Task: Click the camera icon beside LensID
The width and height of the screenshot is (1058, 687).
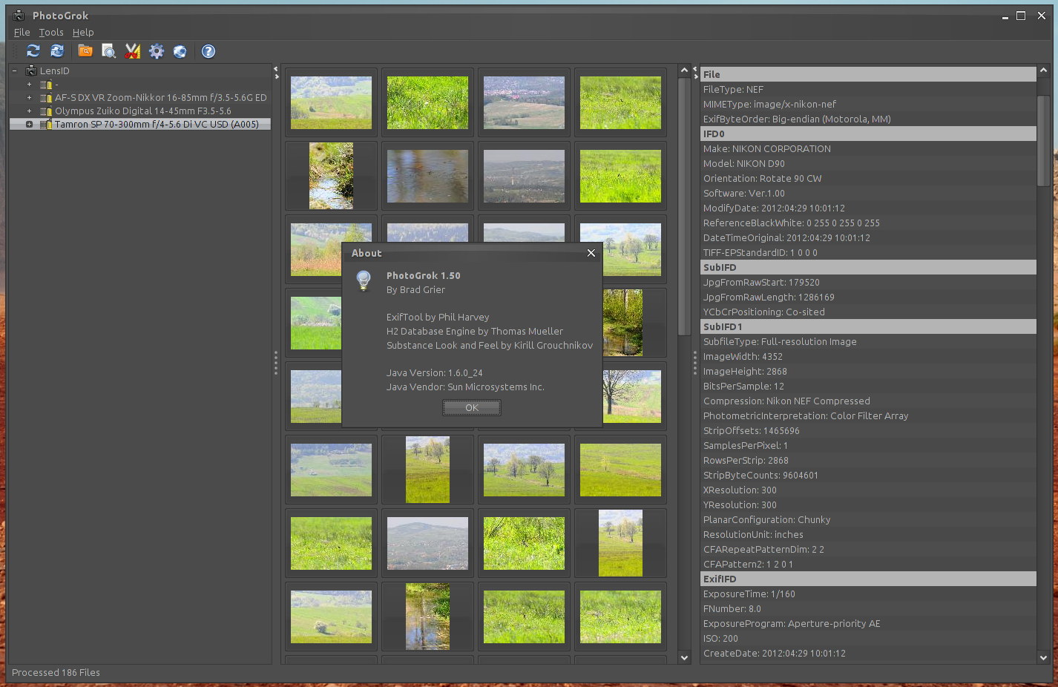Action: point(31,70)
